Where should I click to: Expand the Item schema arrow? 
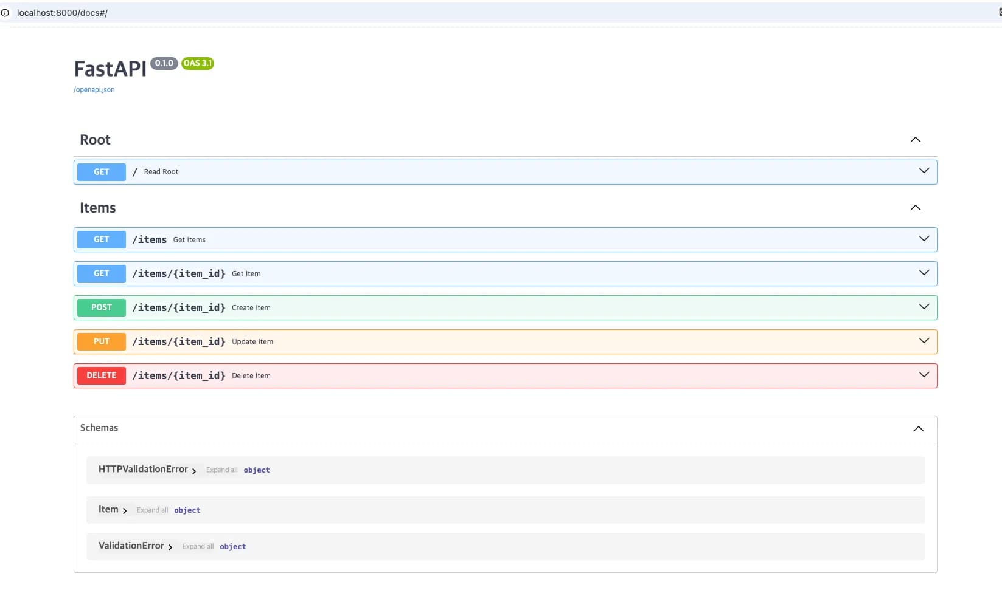tap(125, 512)
